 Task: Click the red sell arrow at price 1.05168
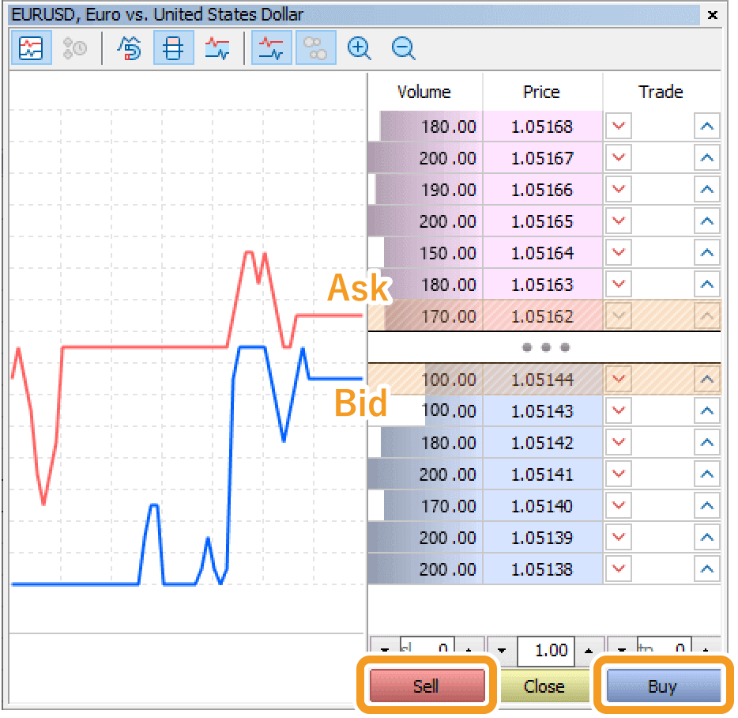point(618,126)
